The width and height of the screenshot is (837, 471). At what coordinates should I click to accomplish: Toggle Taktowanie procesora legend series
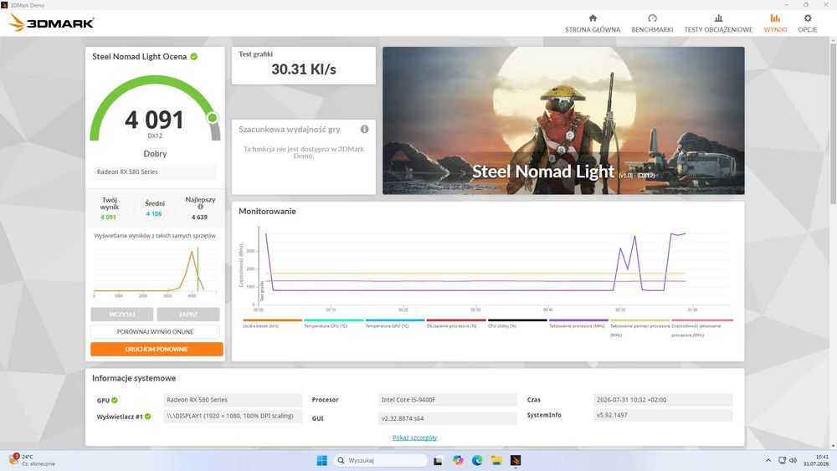pyautogui.click(x=578, y=323)
